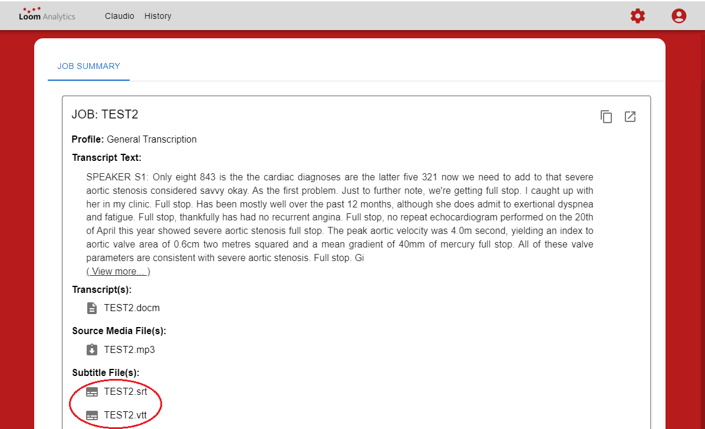Click the document icon beside TEST2.docm
The width and height of the screenshot is (705, 429).
92,308
